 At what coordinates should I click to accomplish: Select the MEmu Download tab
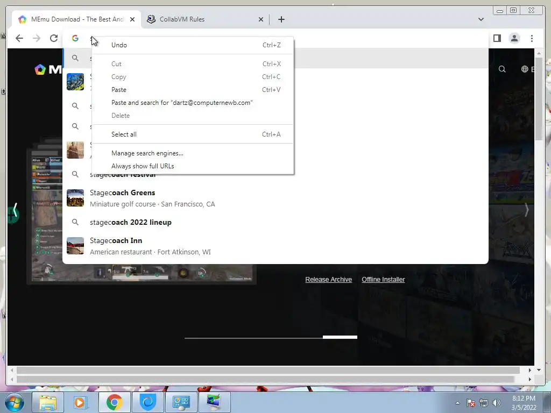[x=76, y=19]
